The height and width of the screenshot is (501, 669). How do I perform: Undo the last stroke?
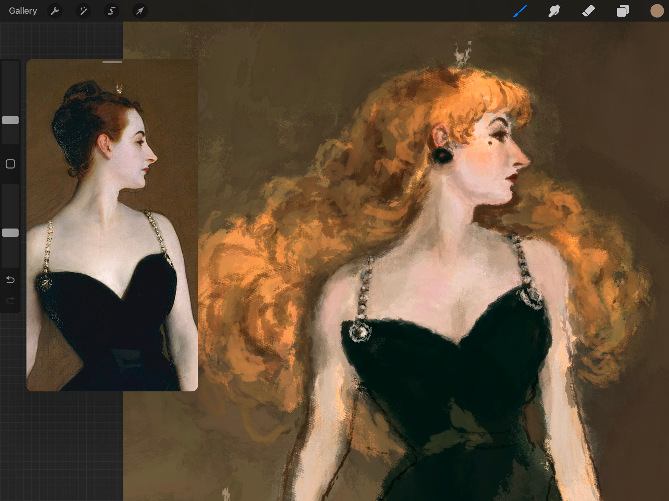tap(10, 280)
